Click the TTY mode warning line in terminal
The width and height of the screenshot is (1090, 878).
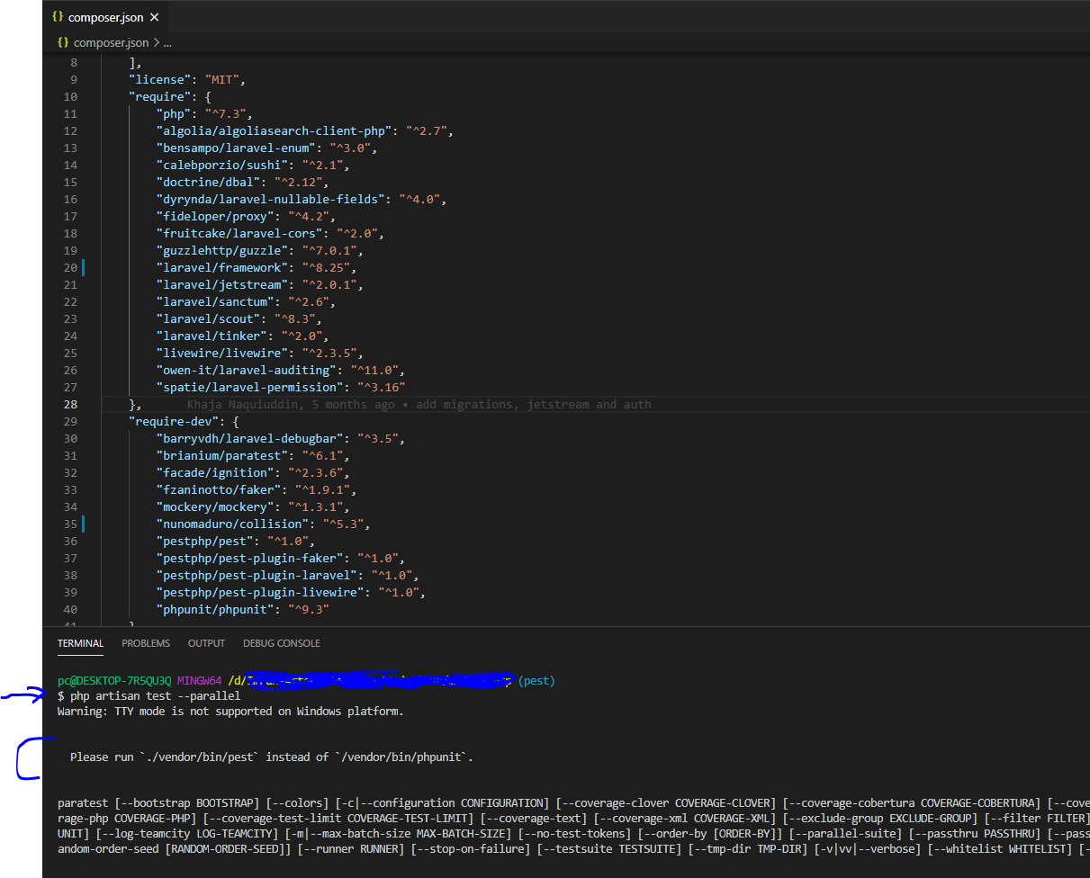pos(230,712)
